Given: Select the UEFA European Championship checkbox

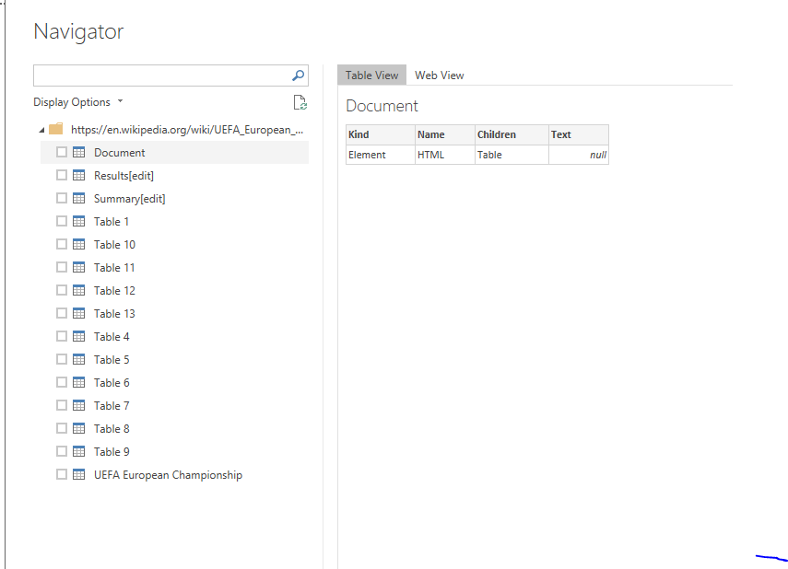Looking at the screenshot, I should [62, 474].
